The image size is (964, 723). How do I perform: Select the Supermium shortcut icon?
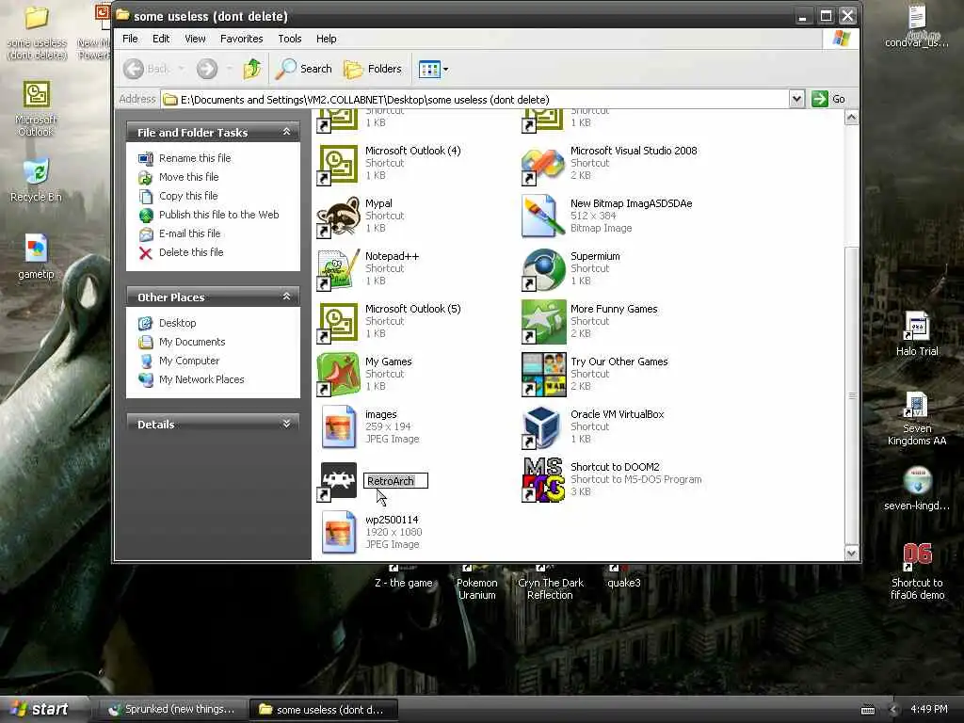point(543,269)
